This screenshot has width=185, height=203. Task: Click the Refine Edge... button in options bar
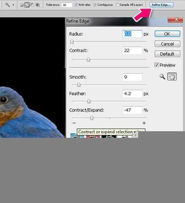coord(161,5)
